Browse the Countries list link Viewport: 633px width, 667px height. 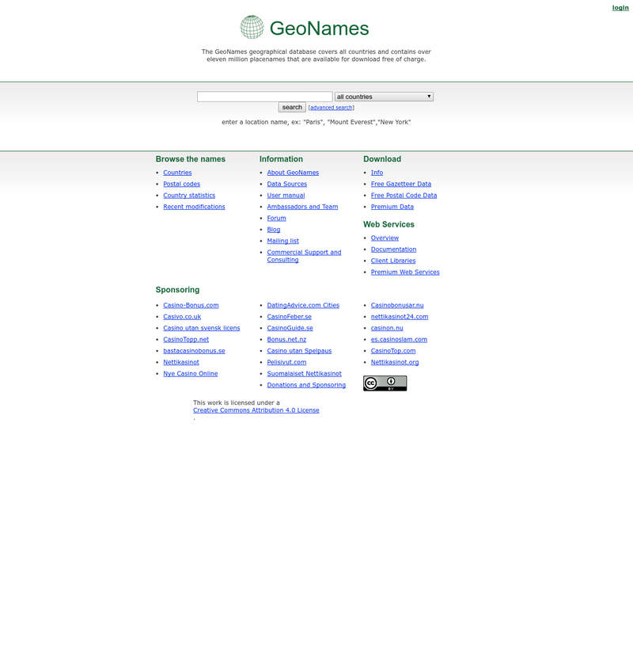click(177, 172)
